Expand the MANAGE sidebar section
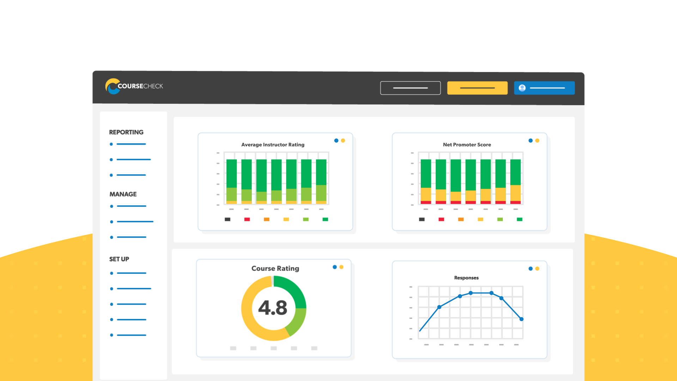The width and height of the screenshot is (677, 381). tap(123, 194)
